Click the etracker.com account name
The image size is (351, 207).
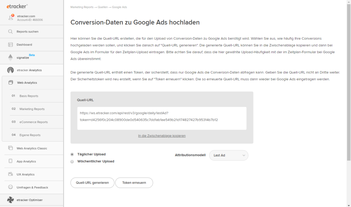pyautogui.click(x=26, y=16)
